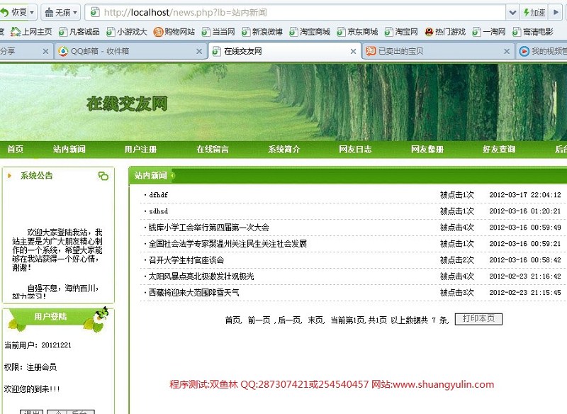The image size is (567, 414).
Task: Go to 首页 in the site menu
Action: pyautogui.click(x=15, y=149)
